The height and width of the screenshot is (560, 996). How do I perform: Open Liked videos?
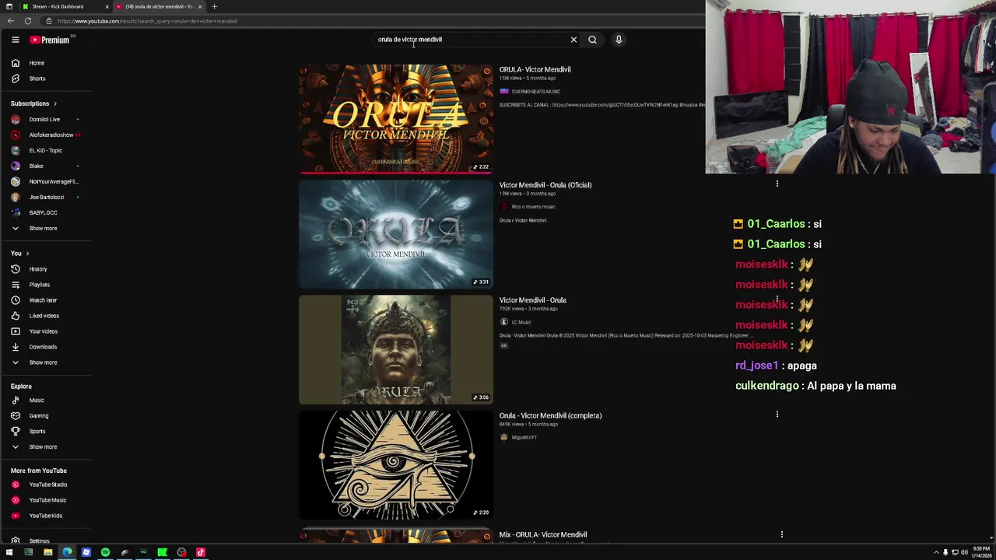45,316
